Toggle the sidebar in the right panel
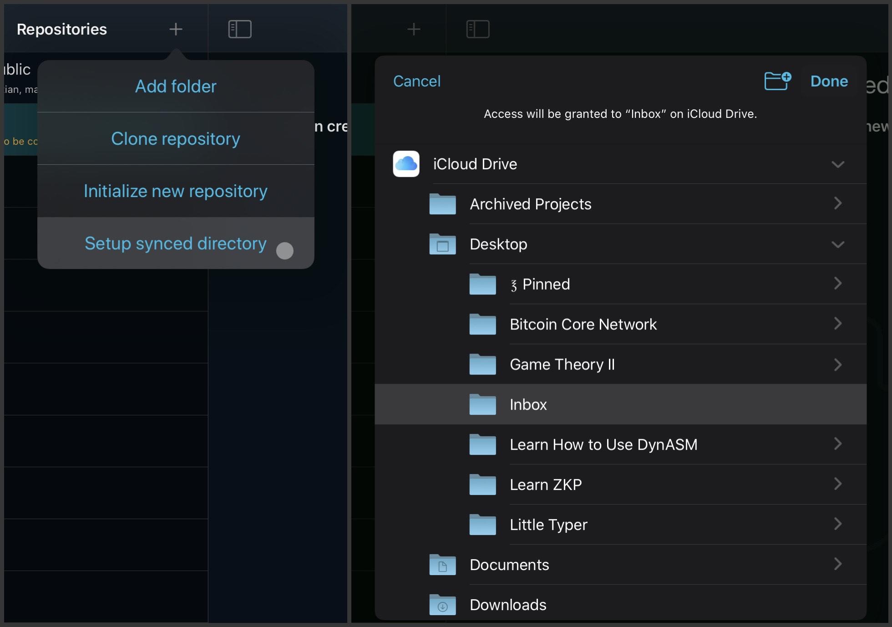This screenshot has height=627, width=892. coord(477,29)
